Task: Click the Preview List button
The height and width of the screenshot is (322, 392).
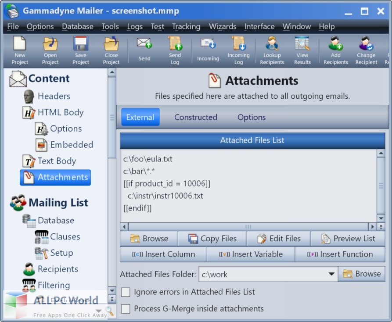Action: tap(348, 239)
